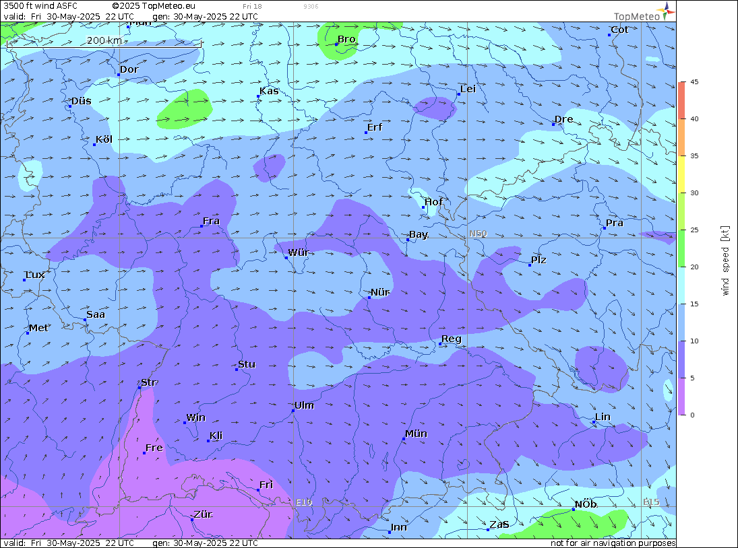Click the 'Bro' city label
The width and height of the screenshot is (738, 548).
(x=346, y=40)
